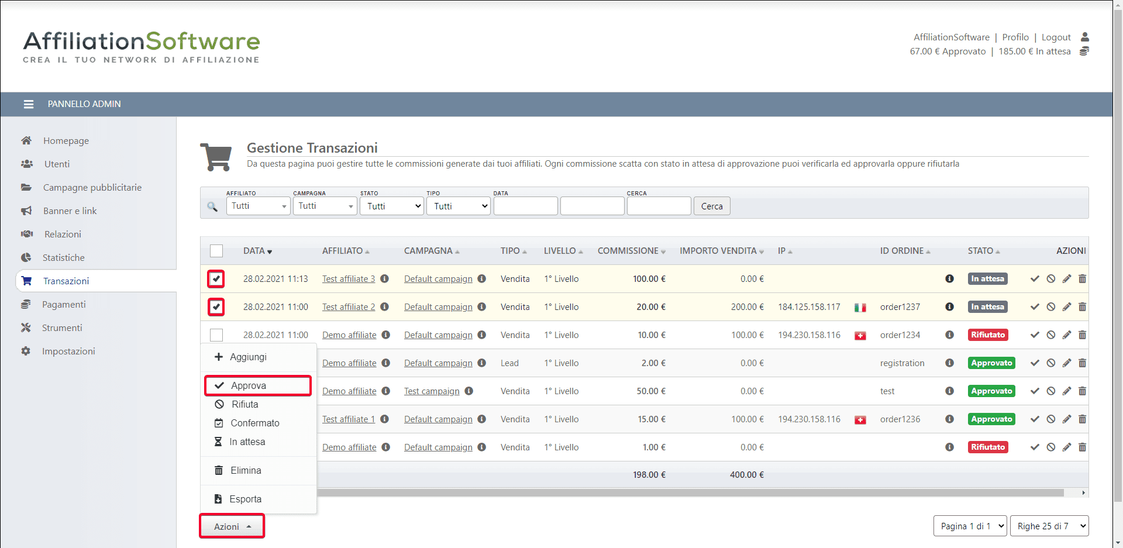Reject the order1237 transaction using its ban icon

[1051, 307]
